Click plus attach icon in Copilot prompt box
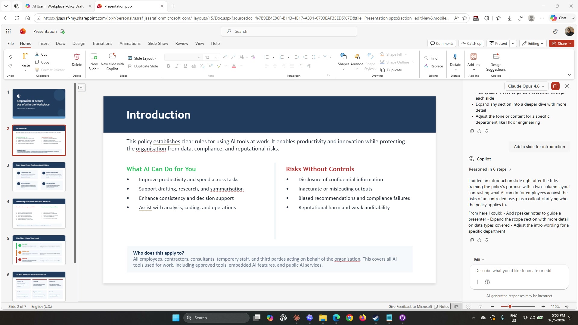This screenshot has height=325, width=578. pos(478,282)
